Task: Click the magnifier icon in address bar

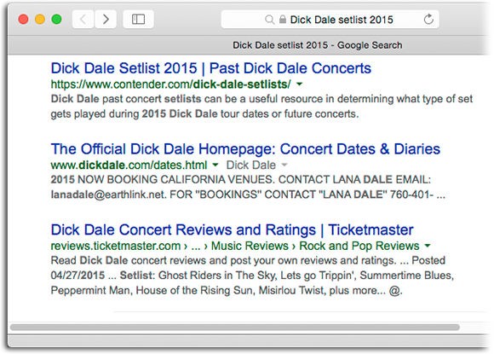Action: tap(269, 20)
